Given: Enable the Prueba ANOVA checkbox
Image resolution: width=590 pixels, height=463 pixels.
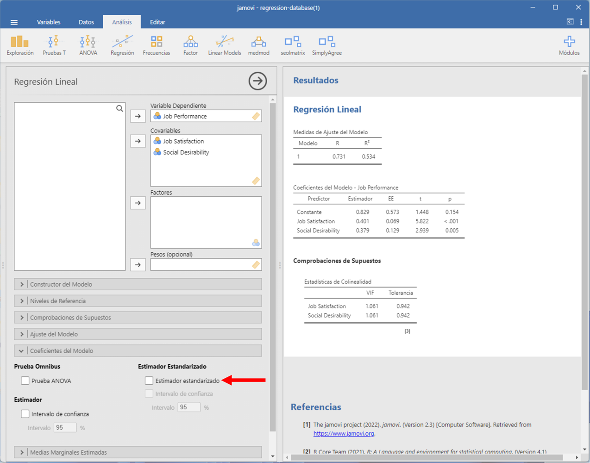Looking at the screenshot, I should coord(25,381).
